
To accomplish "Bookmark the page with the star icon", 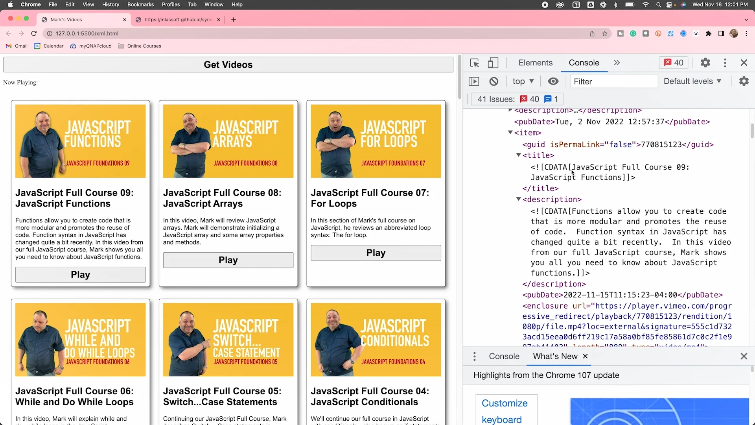I will (605, 33).
